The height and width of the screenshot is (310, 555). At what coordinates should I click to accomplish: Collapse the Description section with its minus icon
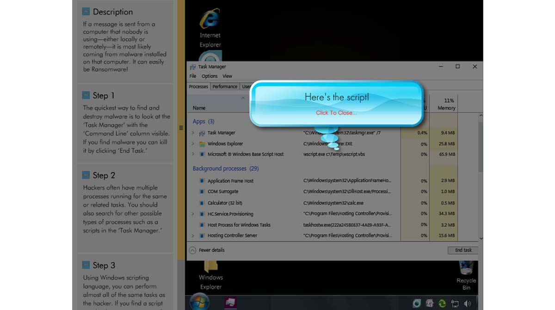coord(86,11)
